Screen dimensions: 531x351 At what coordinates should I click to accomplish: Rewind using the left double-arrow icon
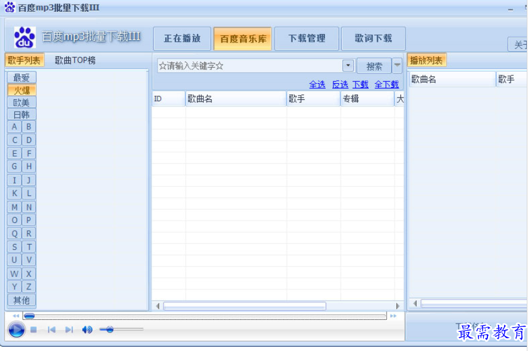click(16, 316)
